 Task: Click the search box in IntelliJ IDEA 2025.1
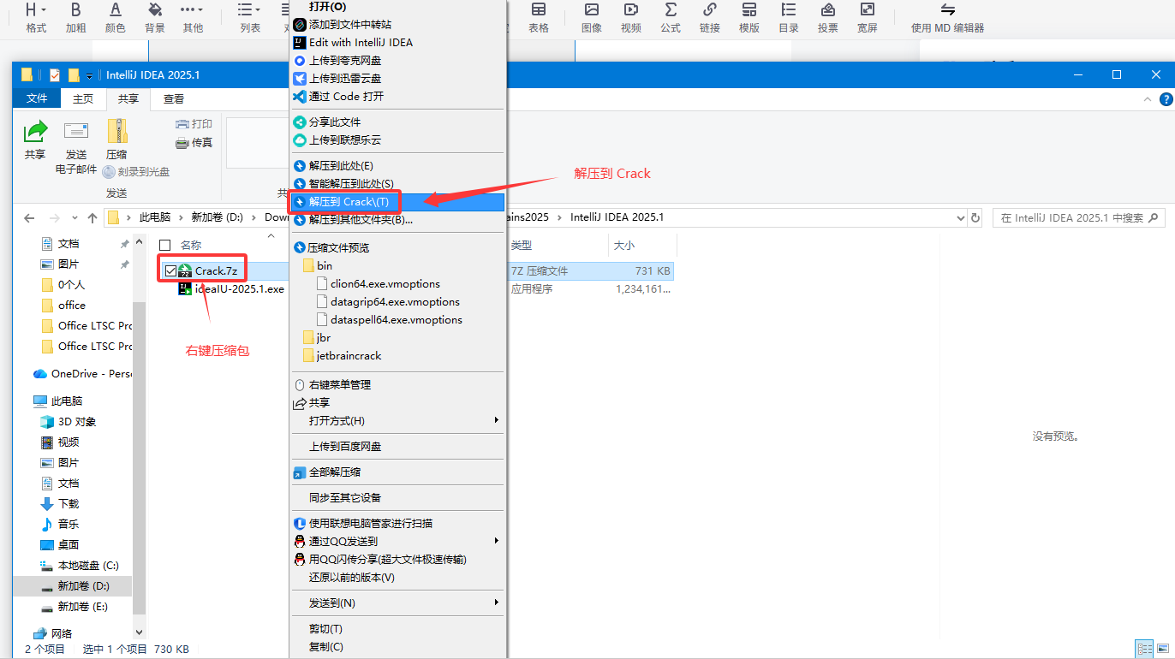[x=1078, y=218]
